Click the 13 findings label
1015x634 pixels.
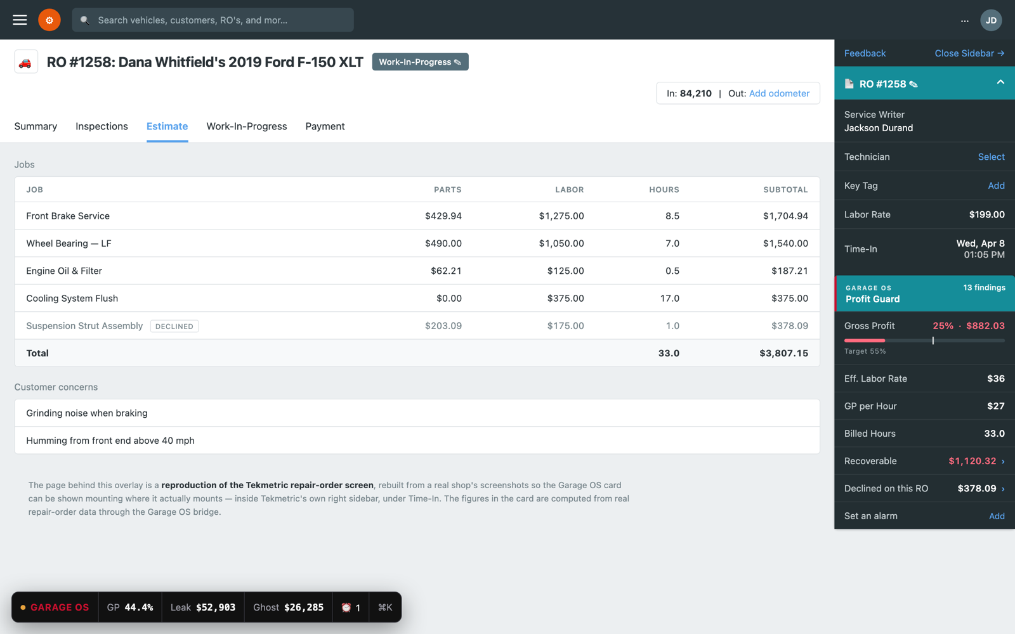click(984, 288)
